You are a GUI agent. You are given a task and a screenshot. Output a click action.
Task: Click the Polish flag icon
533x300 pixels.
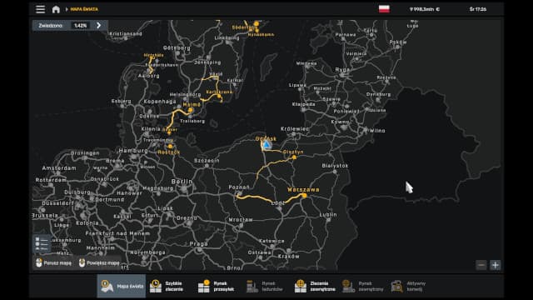(x=384, y=9)
